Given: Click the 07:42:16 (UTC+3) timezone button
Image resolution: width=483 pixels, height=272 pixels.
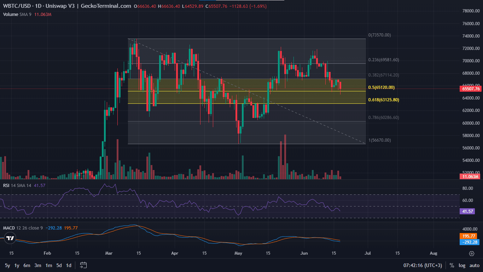Looking at the screenshot, I should (423, 265).
